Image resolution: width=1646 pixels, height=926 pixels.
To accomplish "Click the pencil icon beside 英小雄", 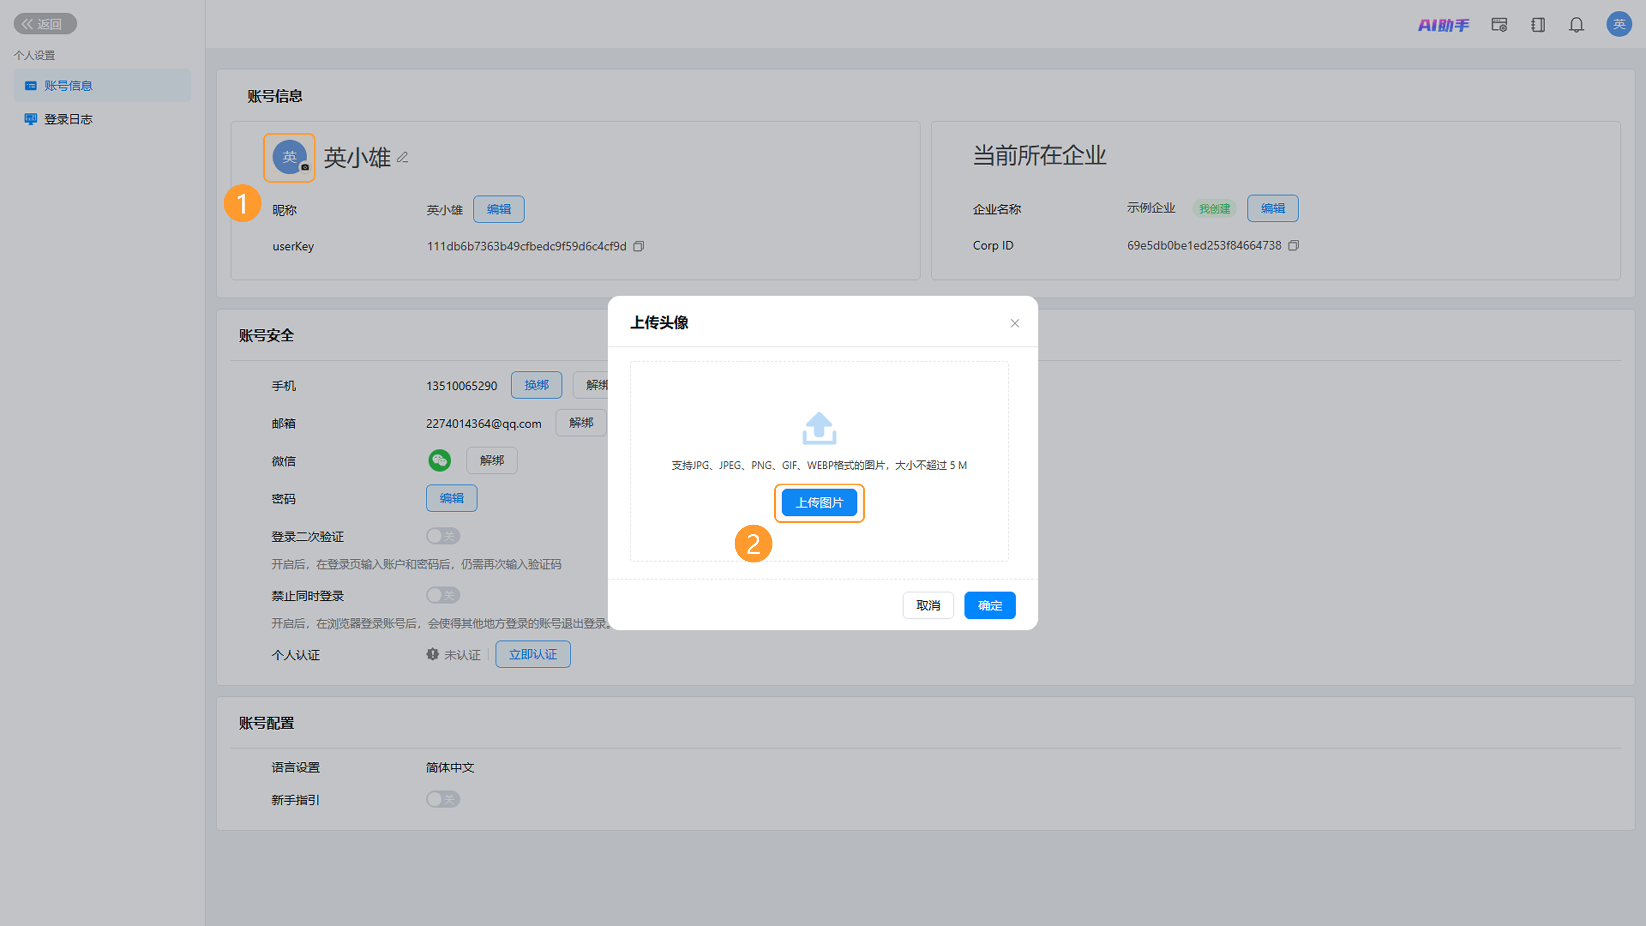I will tap(402, 157).
